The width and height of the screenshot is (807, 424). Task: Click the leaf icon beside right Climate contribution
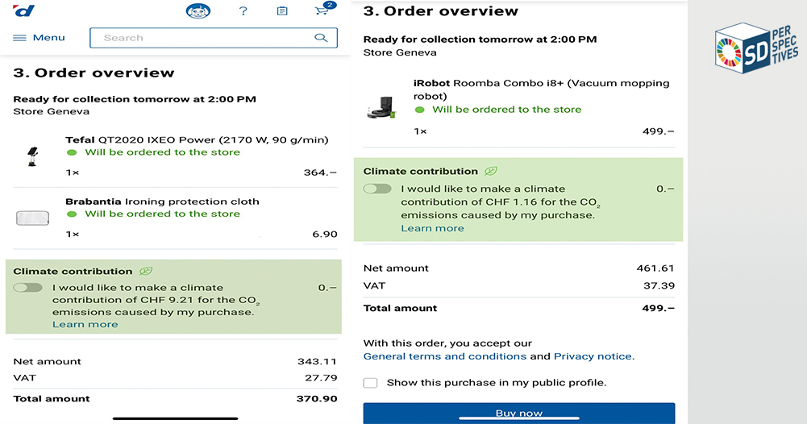click(x=491, y=171)
